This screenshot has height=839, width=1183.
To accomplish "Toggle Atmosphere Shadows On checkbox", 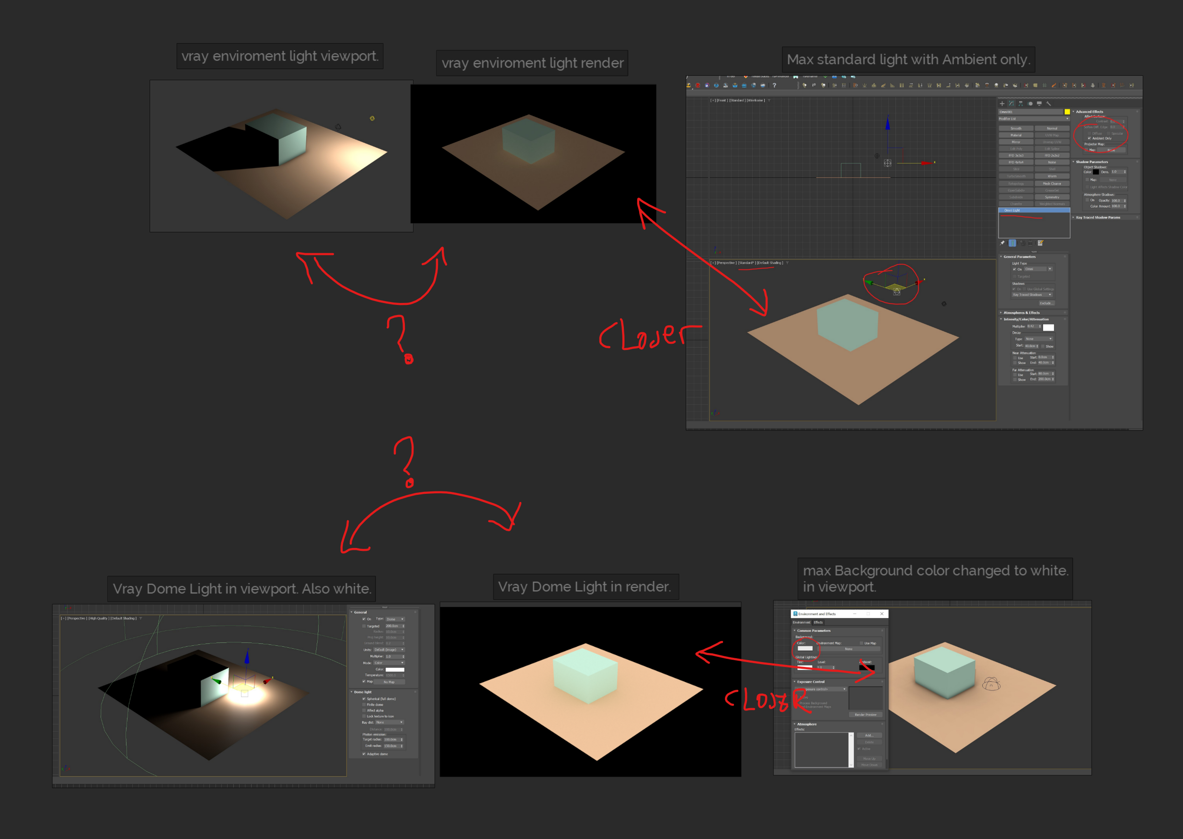I will [x=1087, y=200].
